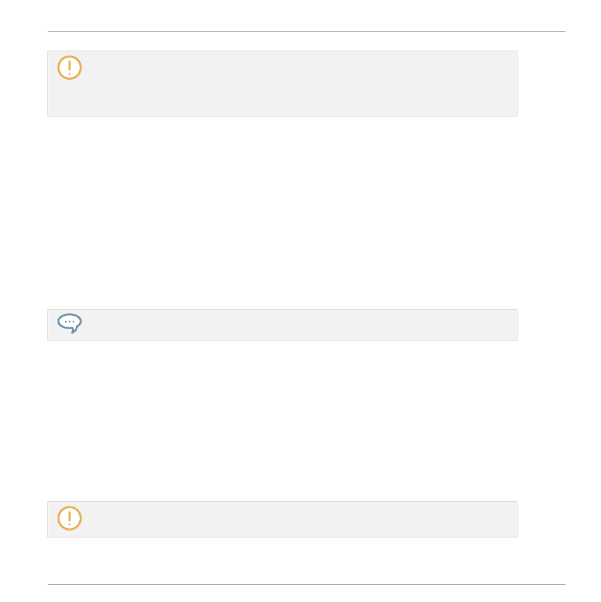Viewport: 601px width, 602px height.
Task: Click the icon column of the top warning box
Action: 68,84
